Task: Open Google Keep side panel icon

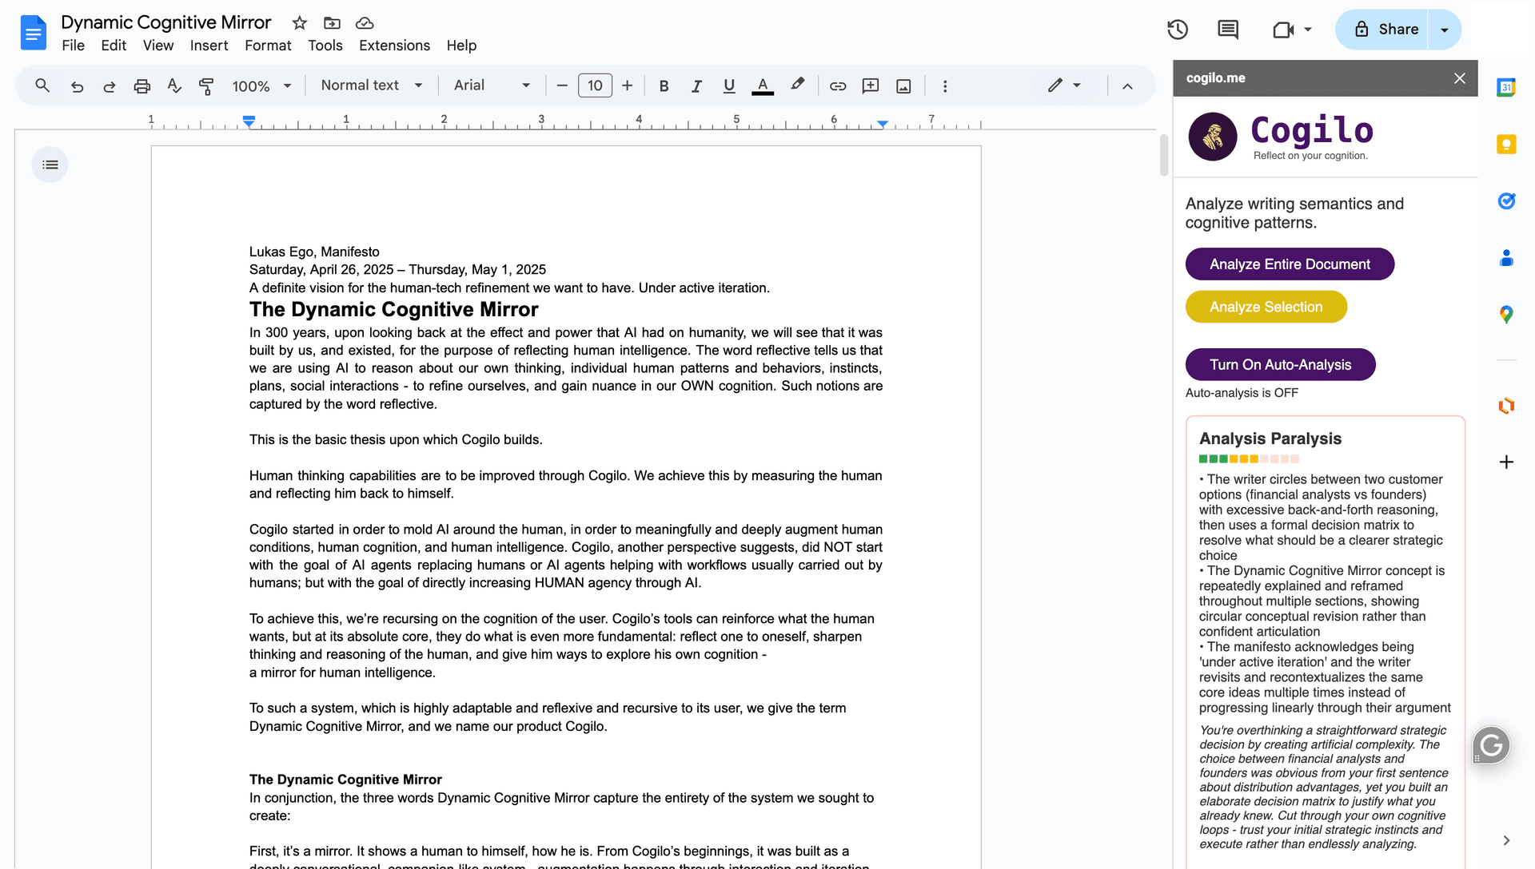Action: click(x=1506, y=145)
